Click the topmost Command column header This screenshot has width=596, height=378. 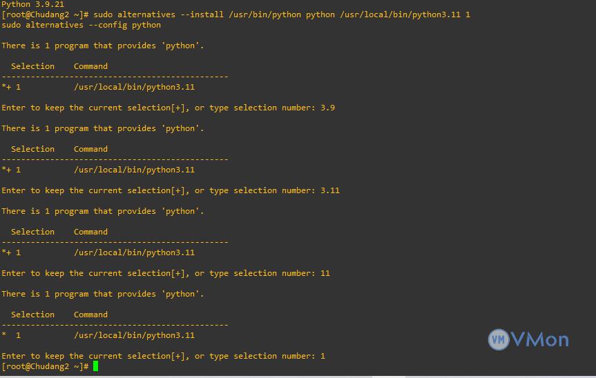click(90, 66)
